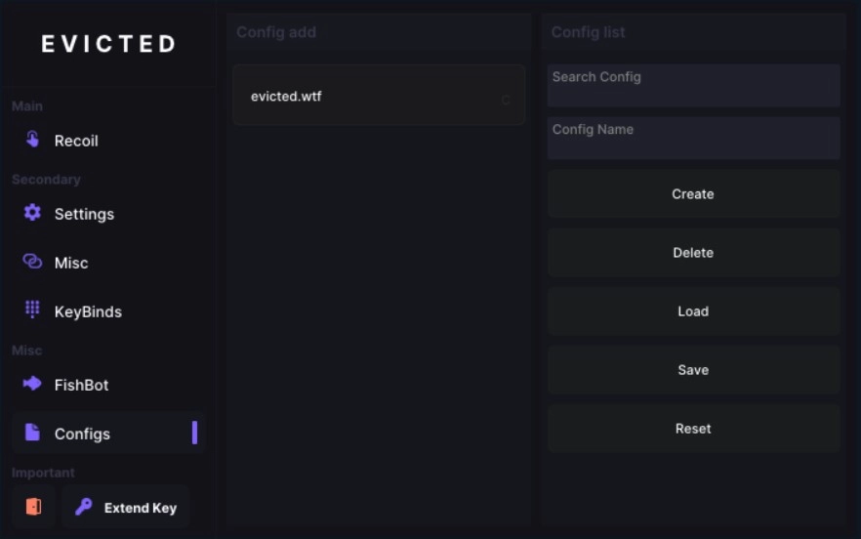Click the purple key icon
The height and width of the screenshot is (539, 861).
point(83,507)
